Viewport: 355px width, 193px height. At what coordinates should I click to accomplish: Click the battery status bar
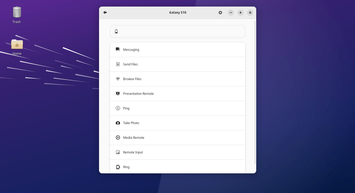178,31
